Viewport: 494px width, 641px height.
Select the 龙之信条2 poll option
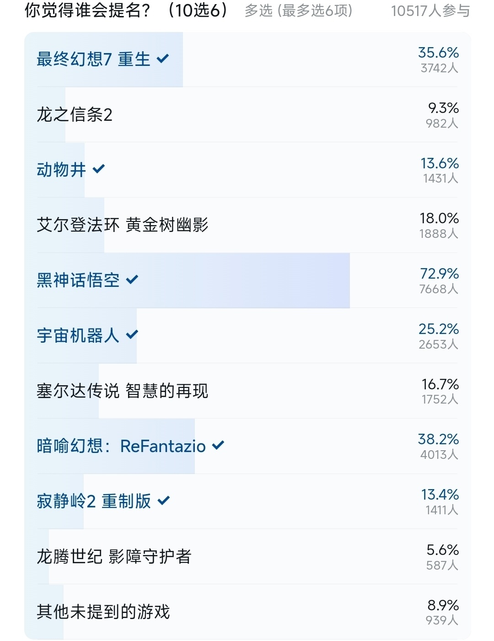click(247, 114)
